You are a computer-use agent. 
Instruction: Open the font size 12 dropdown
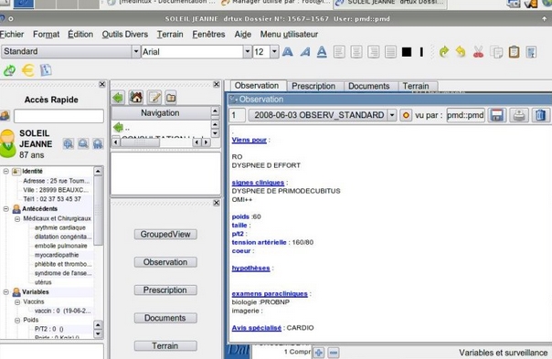tap(274, 52)
